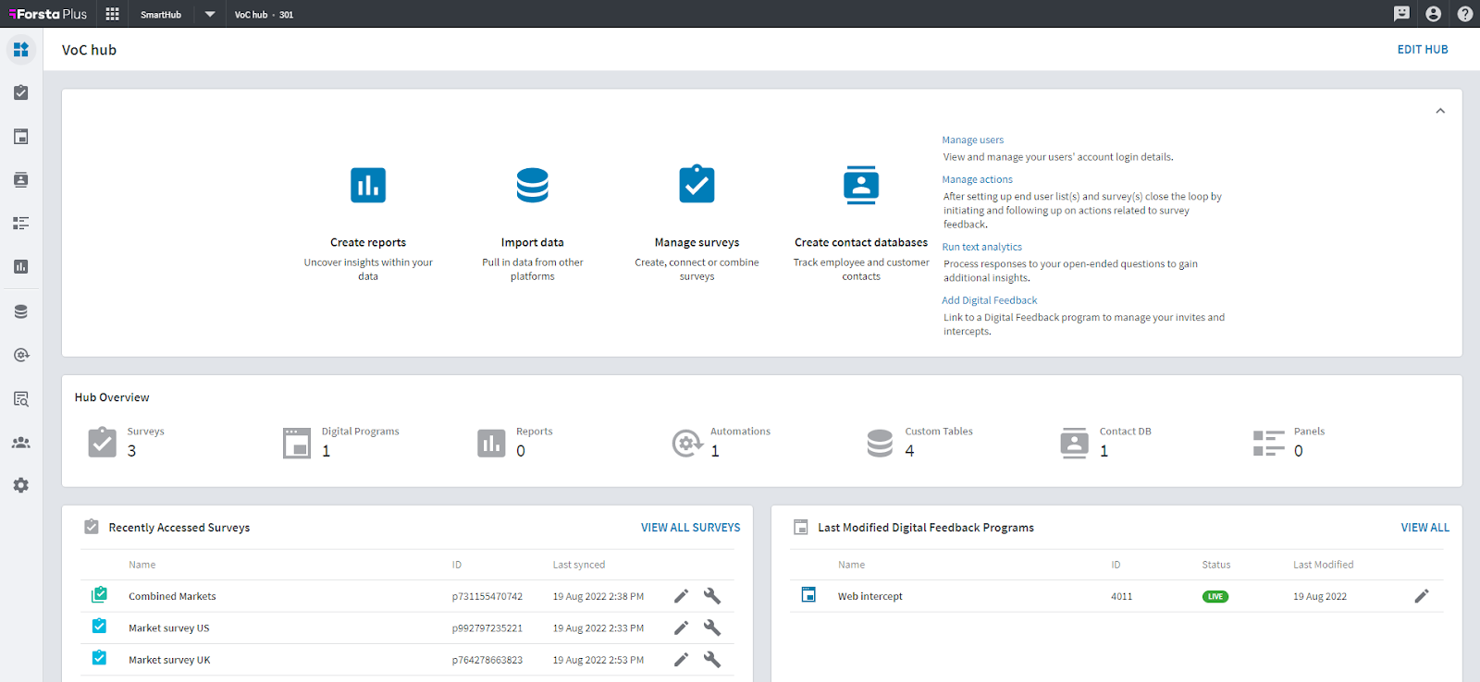Open Market survey US wrench icon
The height and width of the screenshot is (682, 1480).
pyautogui.click(x=712, y=627)
